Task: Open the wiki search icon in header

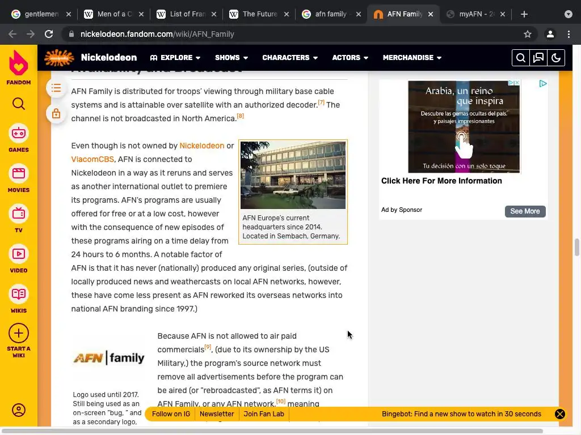Action: (x=521, y=58)
